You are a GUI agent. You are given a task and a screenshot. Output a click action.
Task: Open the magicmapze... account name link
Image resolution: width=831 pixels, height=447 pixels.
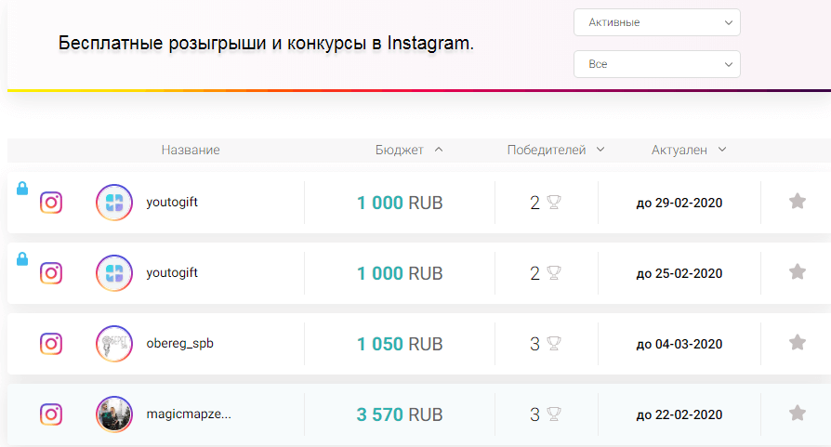pyautogui.click(x=189, y=414)
